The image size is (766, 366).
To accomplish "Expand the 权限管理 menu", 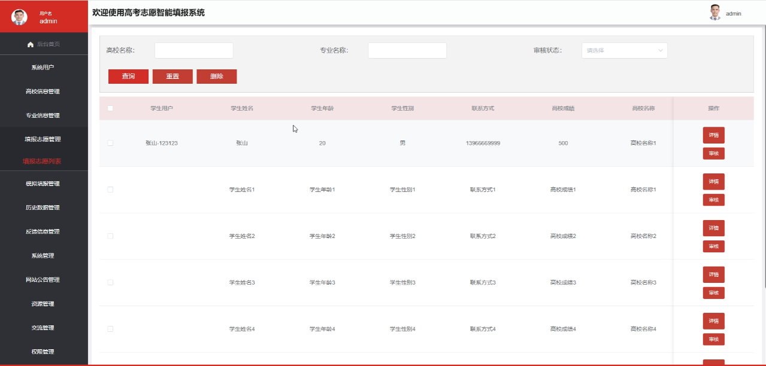I will coord(44,352).
